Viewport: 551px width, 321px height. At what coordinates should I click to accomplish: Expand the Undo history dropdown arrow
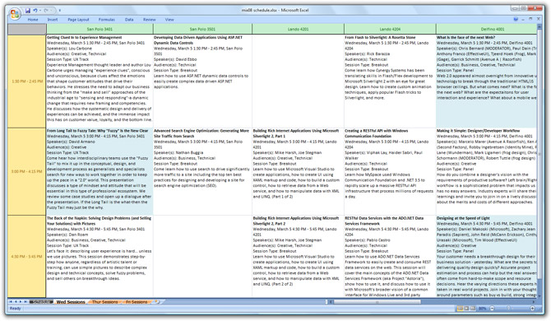click(x=40, y=11)
